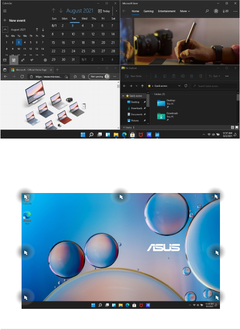Select the Home tab in Microsoft Store
This screenshot has width=240, height=330.
135,11
